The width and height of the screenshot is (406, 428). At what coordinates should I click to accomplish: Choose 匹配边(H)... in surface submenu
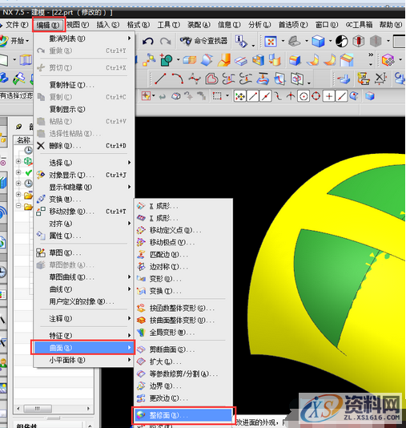(183, 254)
